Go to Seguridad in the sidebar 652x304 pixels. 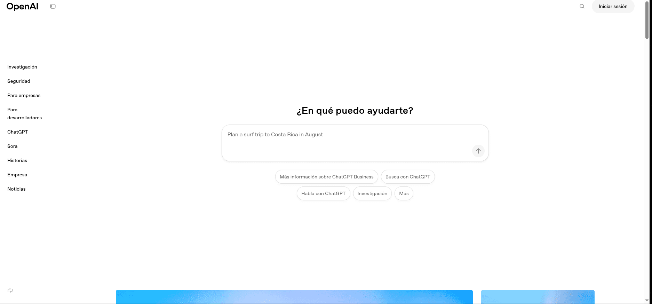click(19, 81)
